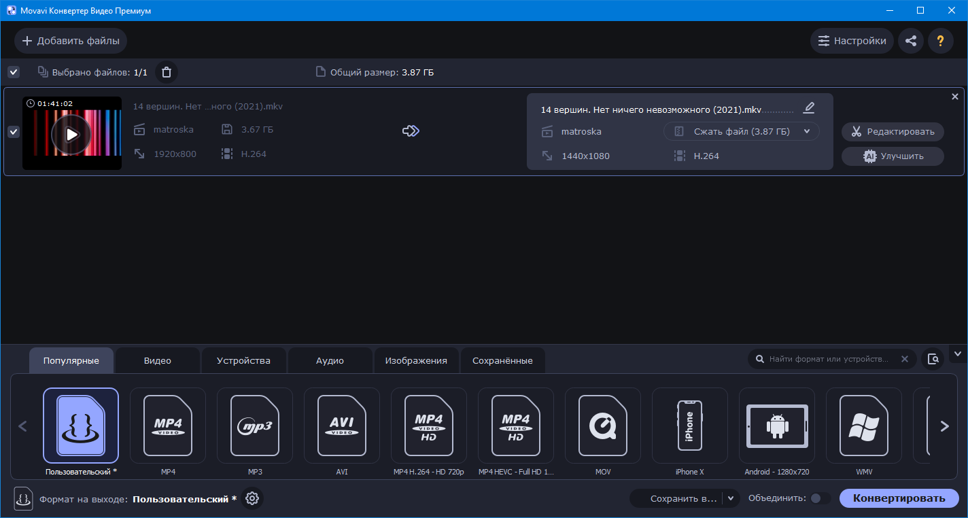Viewport: 968px width, 518px height.
Task: Open the Сжать файл (3.87 ГБ) dropdown
Action: click(742, 131)
